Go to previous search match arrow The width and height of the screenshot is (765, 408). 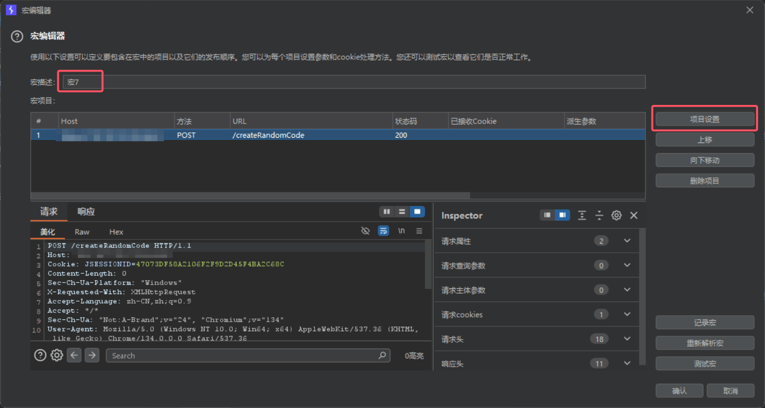[74, 355]
